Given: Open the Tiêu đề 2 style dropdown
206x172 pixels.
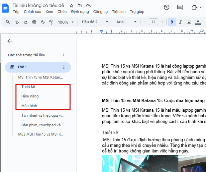Looking at the screenshot, I should [x=95, y=22].
